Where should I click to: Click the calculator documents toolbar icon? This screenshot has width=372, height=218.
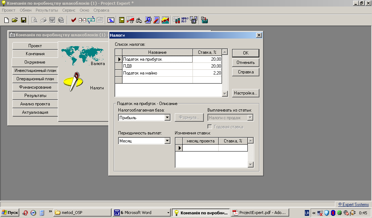click(x=204, y=20)
